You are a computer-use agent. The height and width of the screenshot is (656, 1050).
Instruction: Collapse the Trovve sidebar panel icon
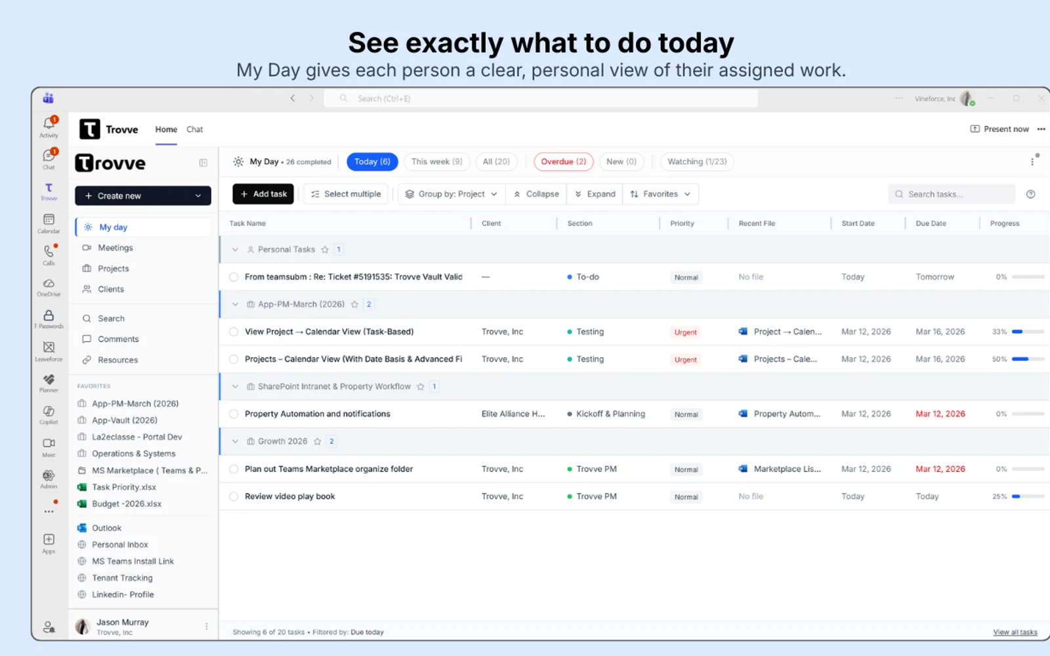click(x=203, y=163)
